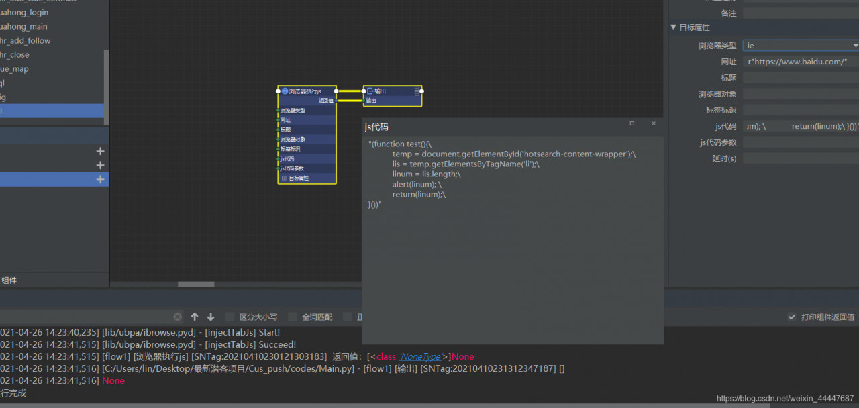The height and width of the screenshot is (408, 859).
Task: Click the 浏览器类型 port on the js node
Action: click(278, 110)
